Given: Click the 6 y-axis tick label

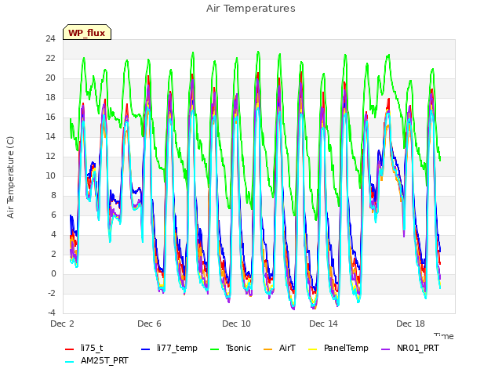Looking at the screenshot, I should point(53,215).
